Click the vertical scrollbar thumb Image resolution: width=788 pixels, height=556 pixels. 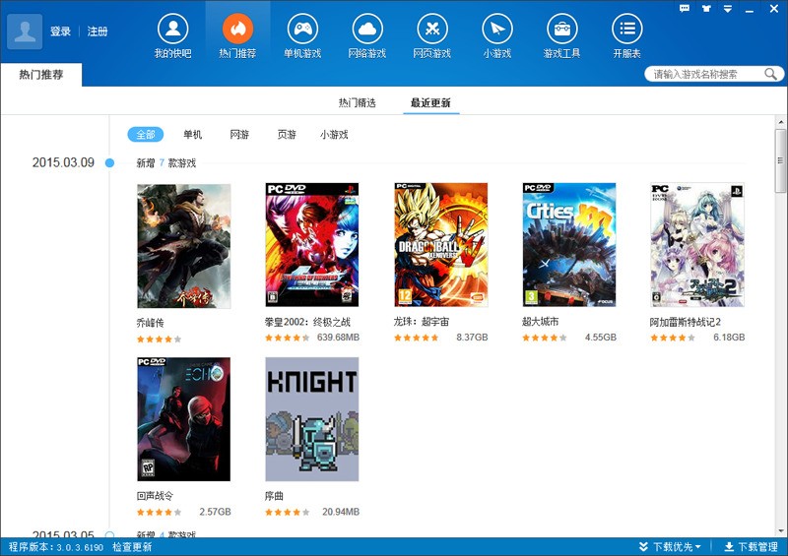780,160
